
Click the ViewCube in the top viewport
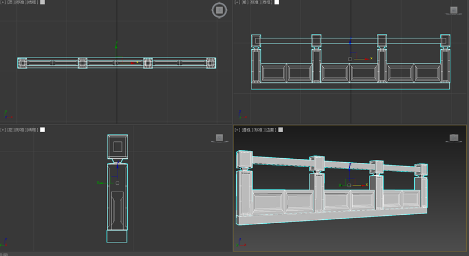click(x=219, y=10)
